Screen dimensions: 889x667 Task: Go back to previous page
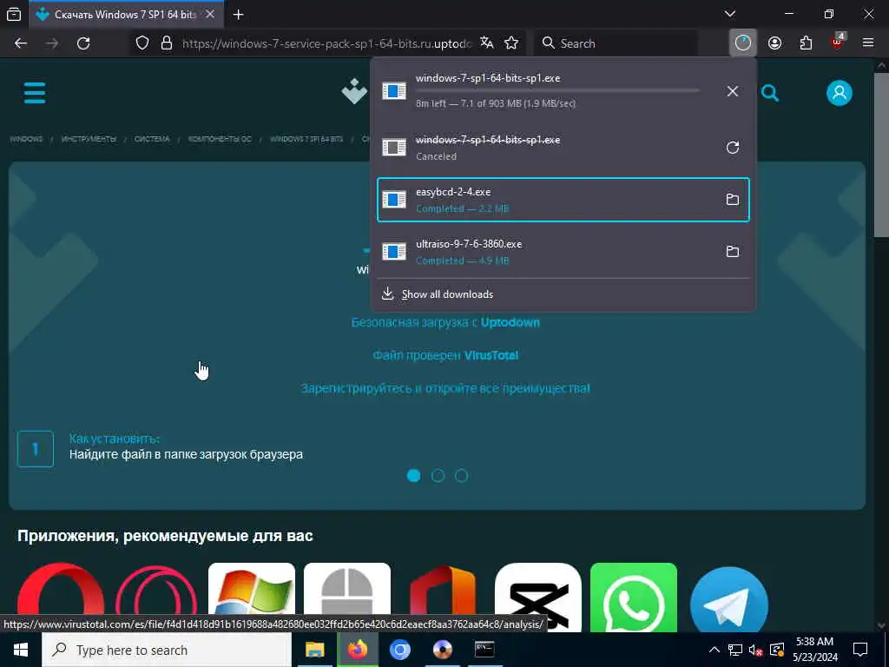tap(21, 43)
